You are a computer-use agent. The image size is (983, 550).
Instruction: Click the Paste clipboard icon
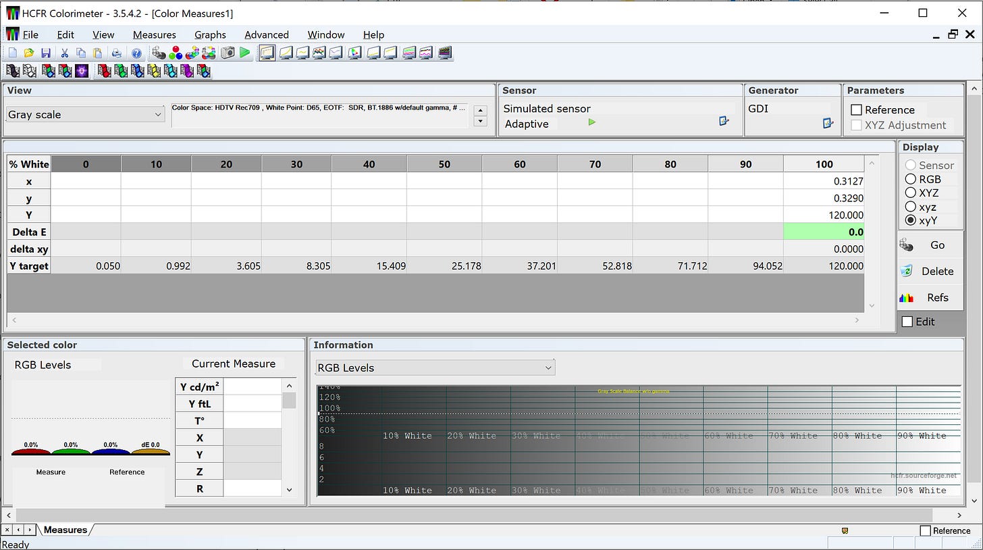click(x=97, y=53)
